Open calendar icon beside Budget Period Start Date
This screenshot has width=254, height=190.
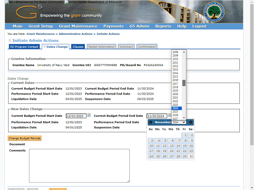[x=89, y=115]
